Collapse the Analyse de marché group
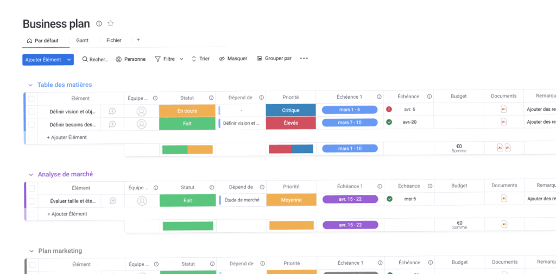Viewport: 556px width, 274px height. (31, 175)
